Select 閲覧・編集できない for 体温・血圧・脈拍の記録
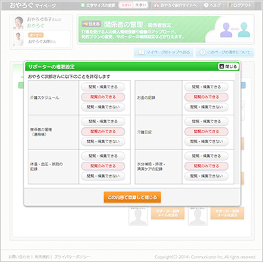The height and width of the screenshot is (262, 263). click(x=103, y=176)
